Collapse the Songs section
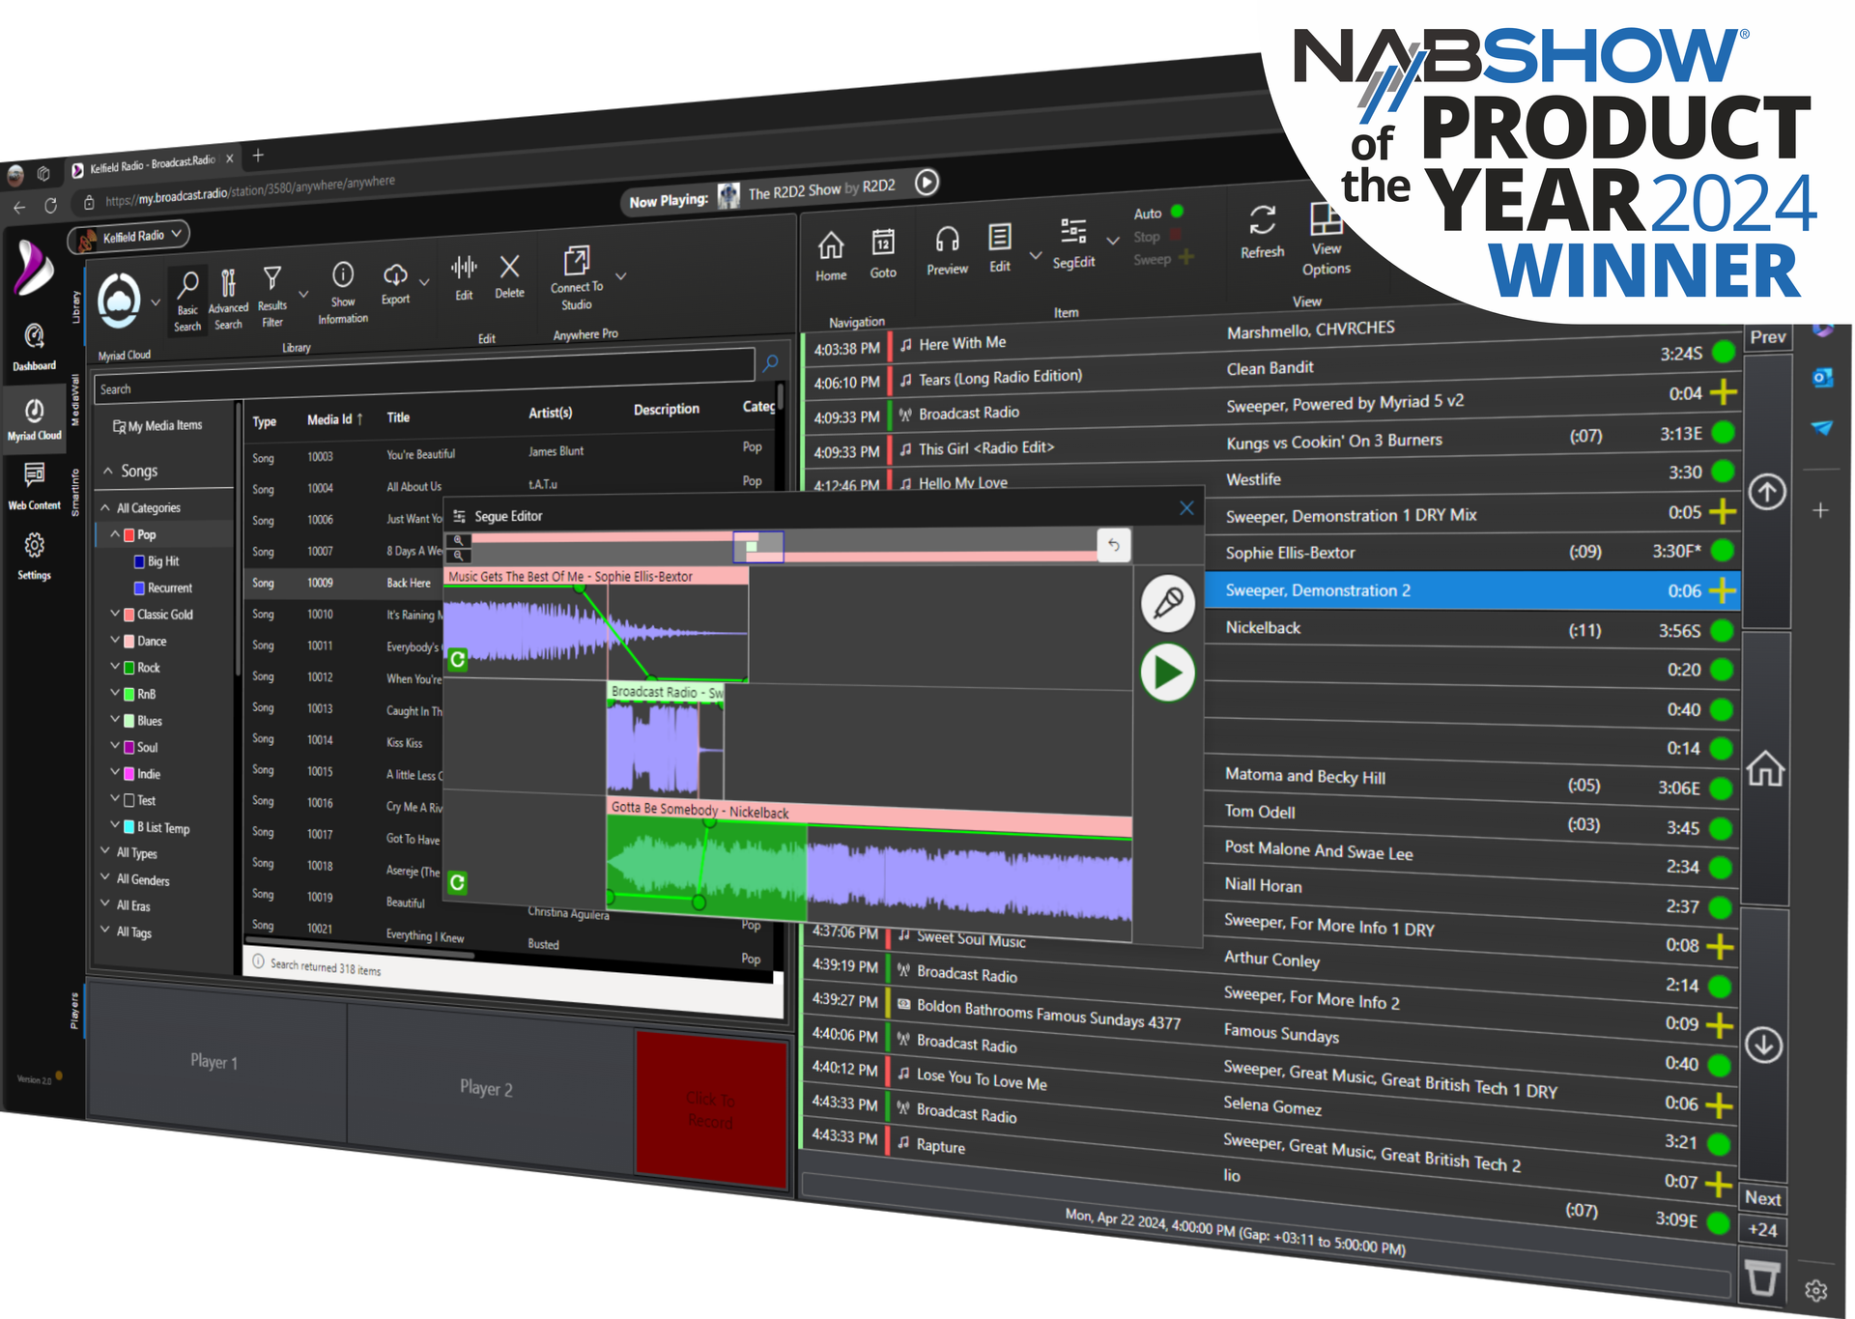Screen dimensions: 1855x1319 coord(108,471)
